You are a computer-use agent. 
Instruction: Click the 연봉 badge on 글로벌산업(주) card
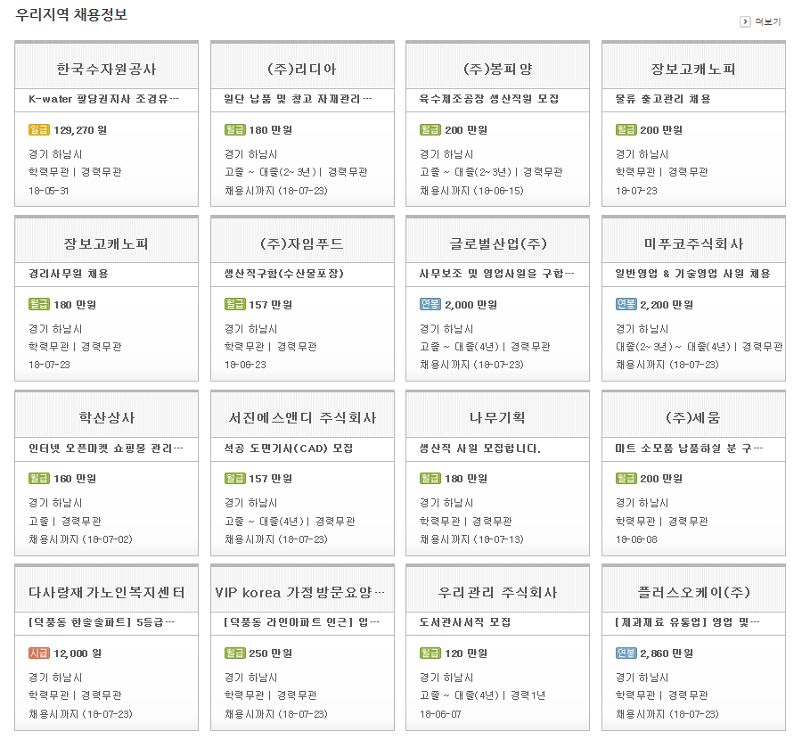point(430,305)
